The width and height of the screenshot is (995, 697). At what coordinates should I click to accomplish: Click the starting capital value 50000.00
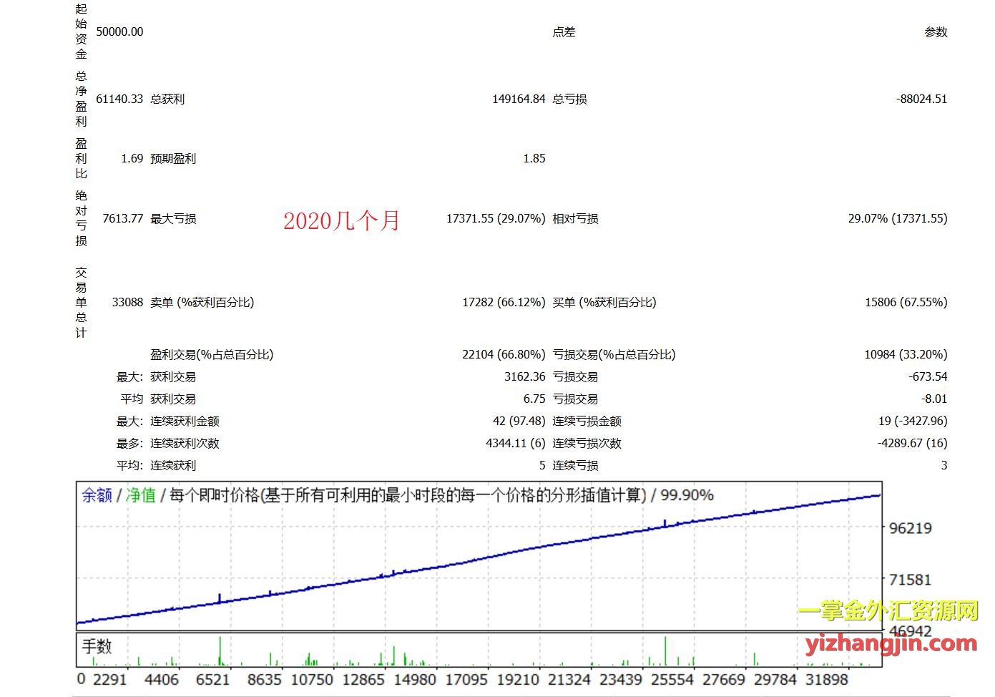pyautogui.click(x=119, y=31)
